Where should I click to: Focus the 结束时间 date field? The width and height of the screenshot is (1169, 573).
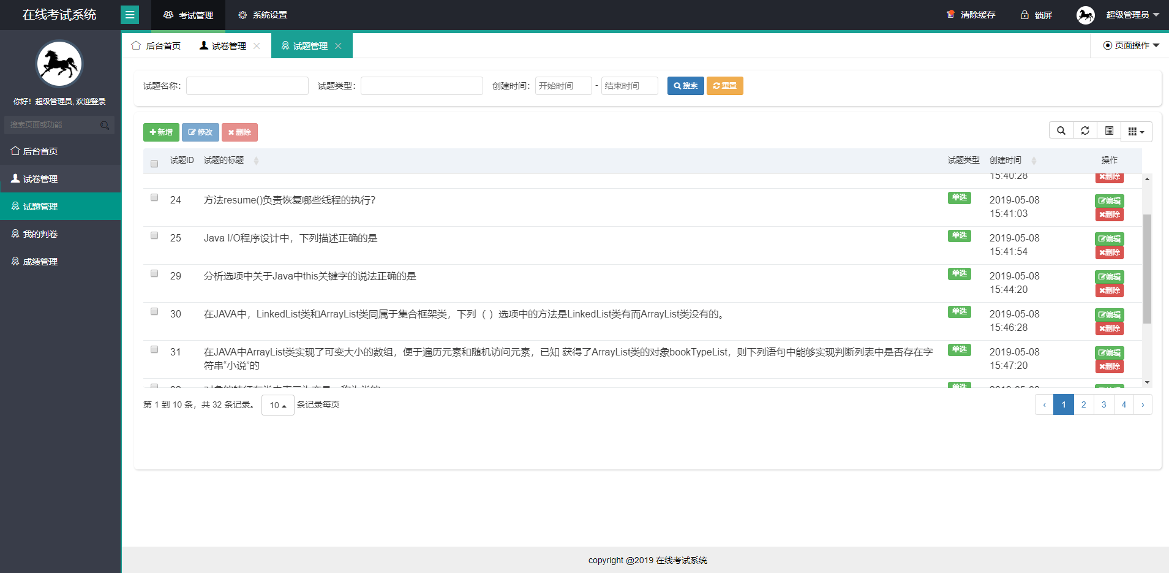pos(630,86)
